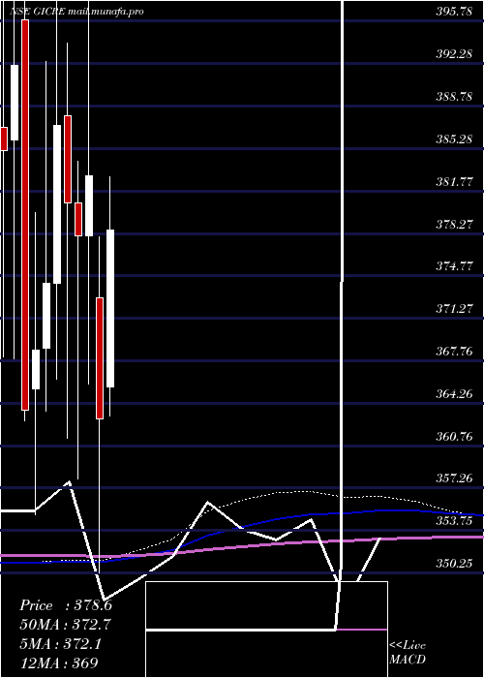Click the 388.78 price axis label
This screenshot has width=484, height=678.
point(454,97)
